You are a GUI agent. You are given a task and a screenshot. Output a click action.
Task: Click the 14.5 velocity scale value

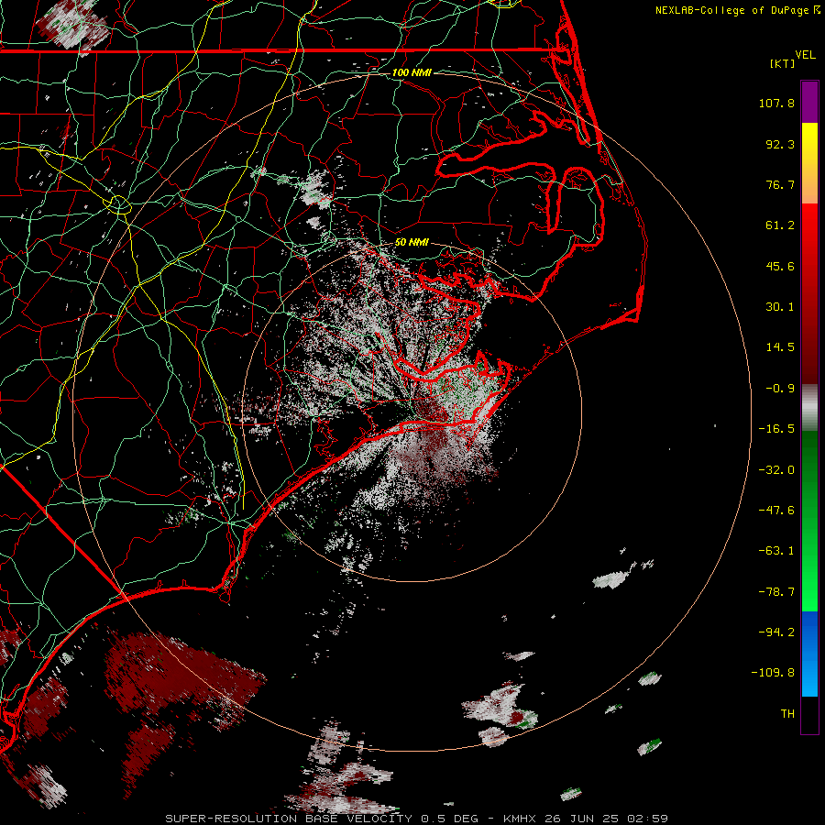point(780,347)
